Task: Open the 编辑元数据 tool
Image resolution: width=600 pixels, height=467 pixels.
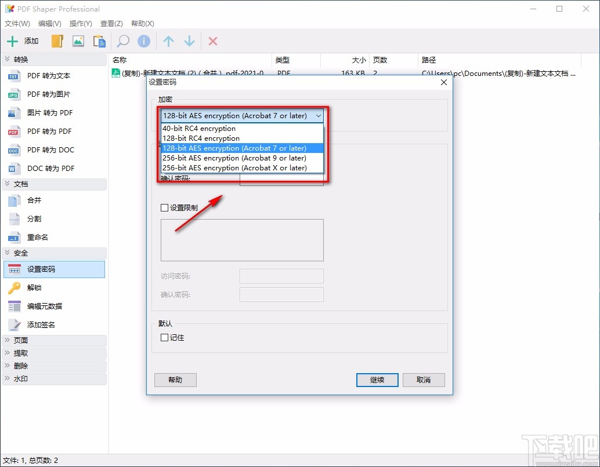Action: [54, 306]
